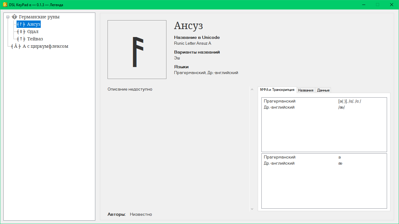This screenshot has height=224, width=399.
Task: Click the authors value Низвестно
Action: click(141, 214)
